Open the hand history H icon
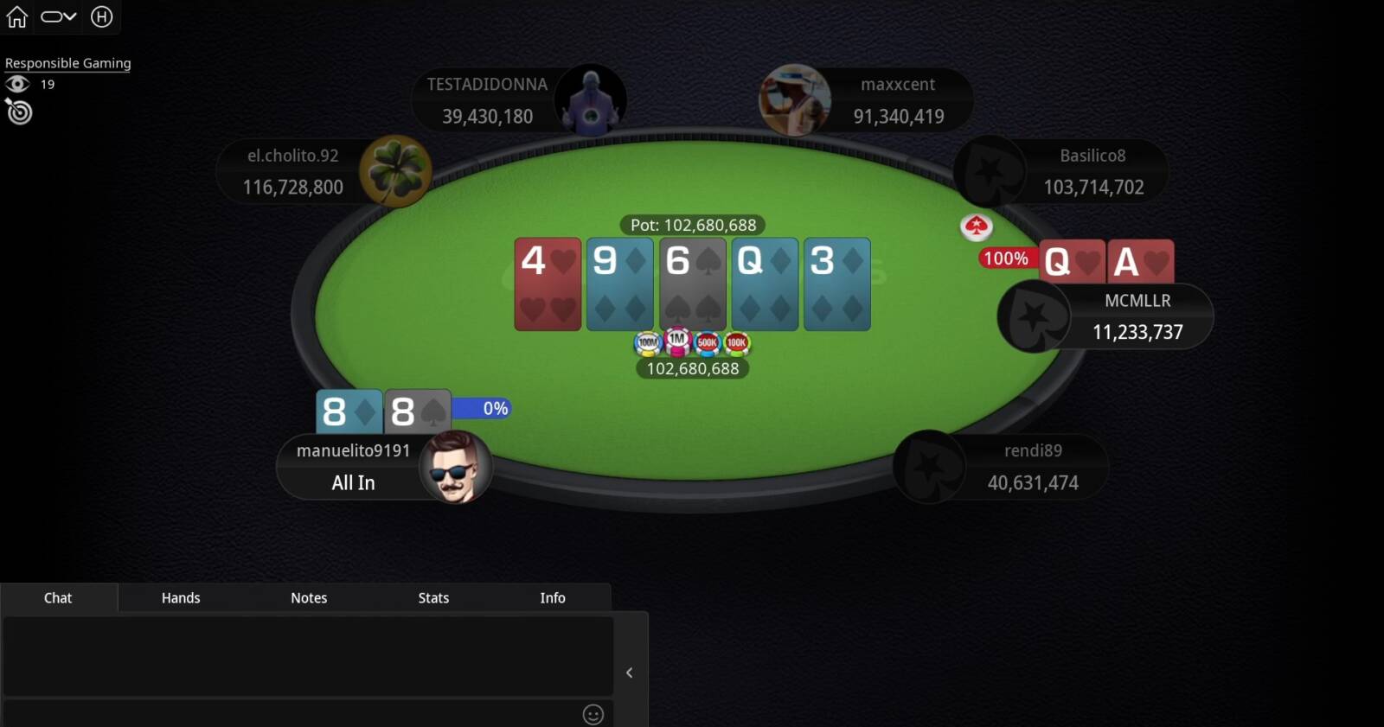This screenshot has height=727, width=1384. click(x=101, y=16)
